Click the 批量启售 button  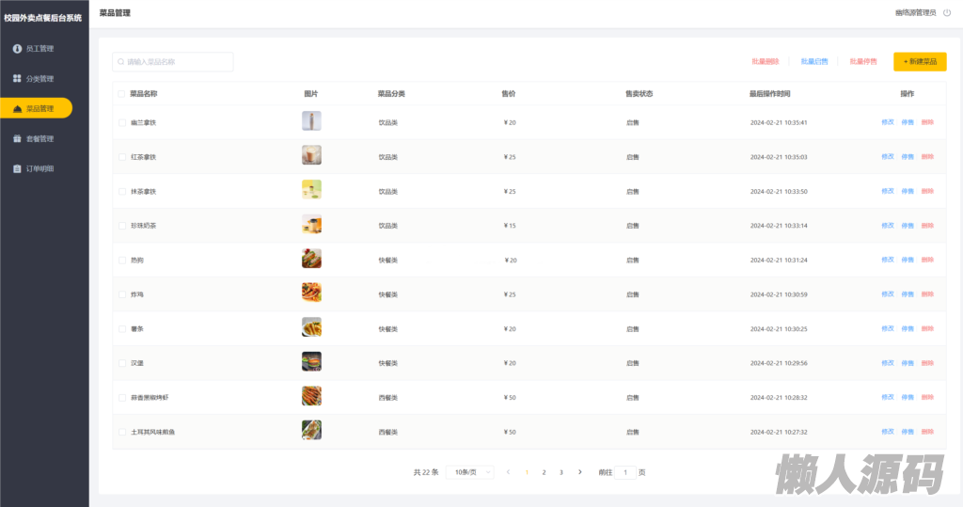814,61
